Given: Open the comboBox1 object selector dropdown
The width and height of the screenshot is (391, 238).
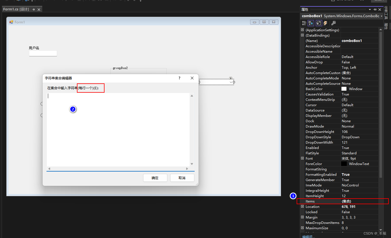Looking at the screenshot, I should coord(381,16).
